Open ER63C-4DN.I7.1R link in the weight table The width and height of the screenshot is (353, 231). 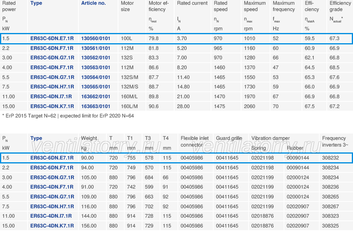point(51,216)
